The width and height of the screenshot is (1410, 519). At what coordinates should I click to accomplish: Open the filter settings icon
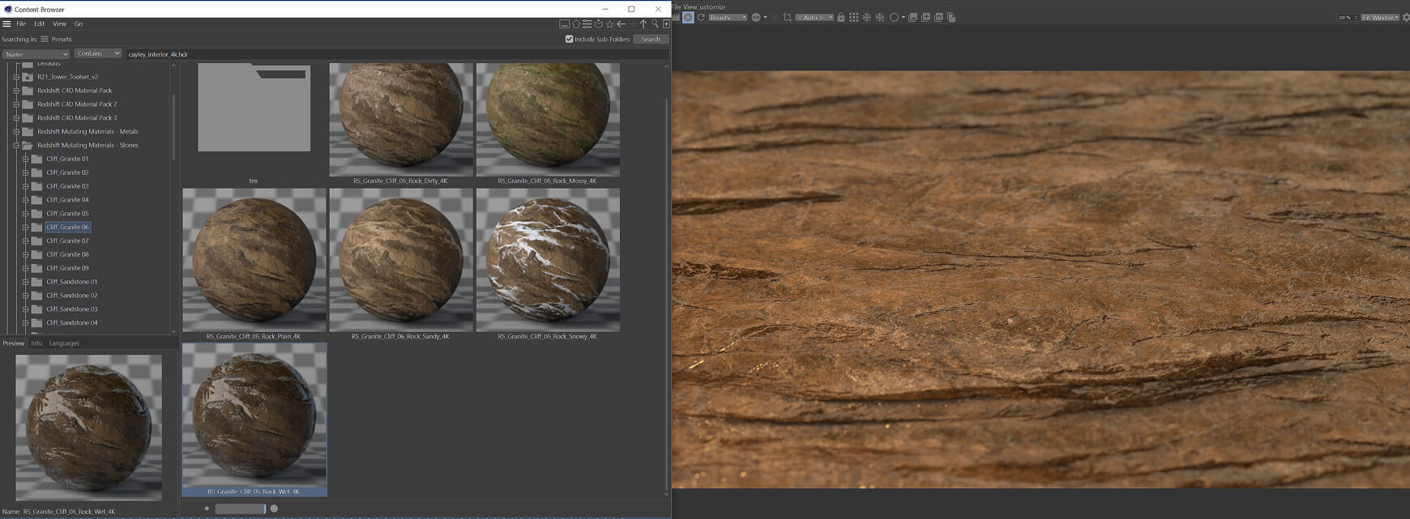pyautogui.click(x=587, y=24)
